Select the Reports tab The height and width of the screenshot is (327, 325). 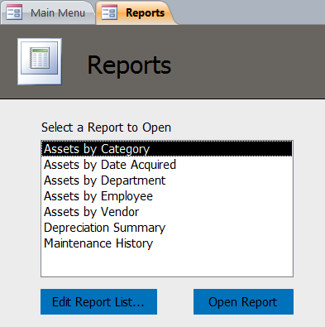click(135, 12)
